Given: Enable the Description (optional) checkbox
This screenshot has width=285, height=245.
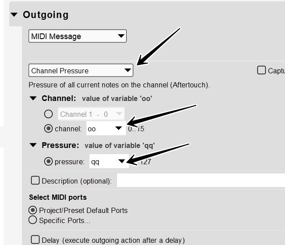Looking at the screenshot, I should [35, 180].
